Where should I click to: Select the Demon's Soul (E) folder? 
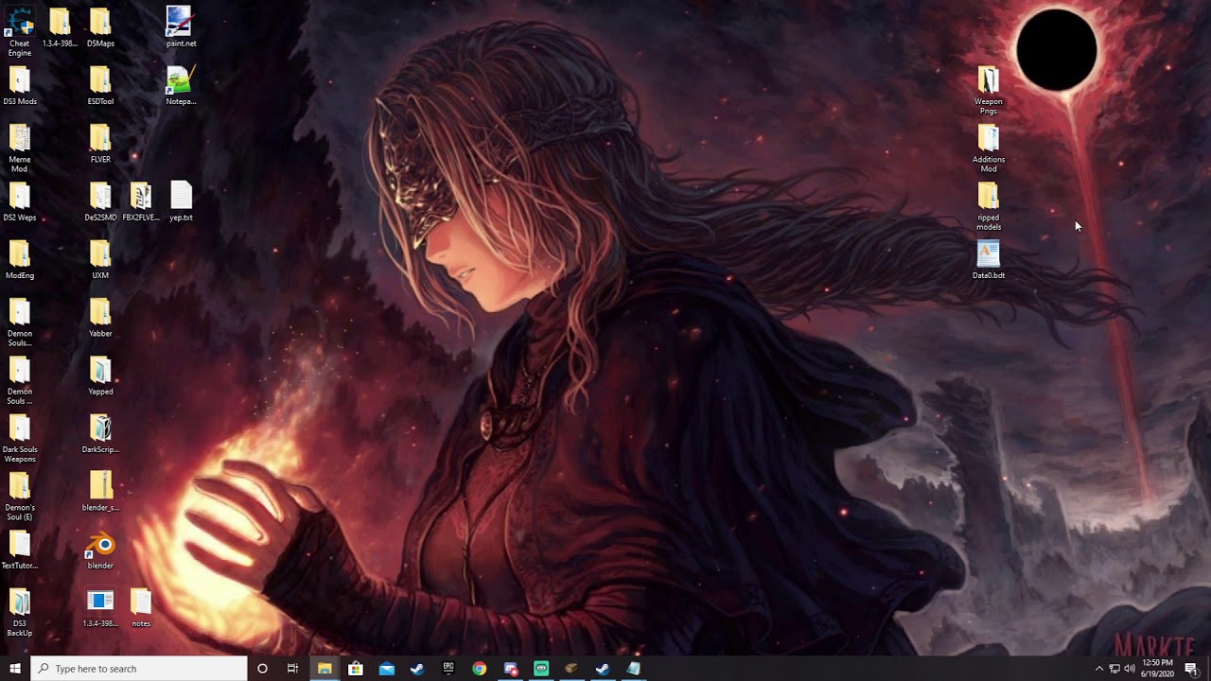coord(20,497)
